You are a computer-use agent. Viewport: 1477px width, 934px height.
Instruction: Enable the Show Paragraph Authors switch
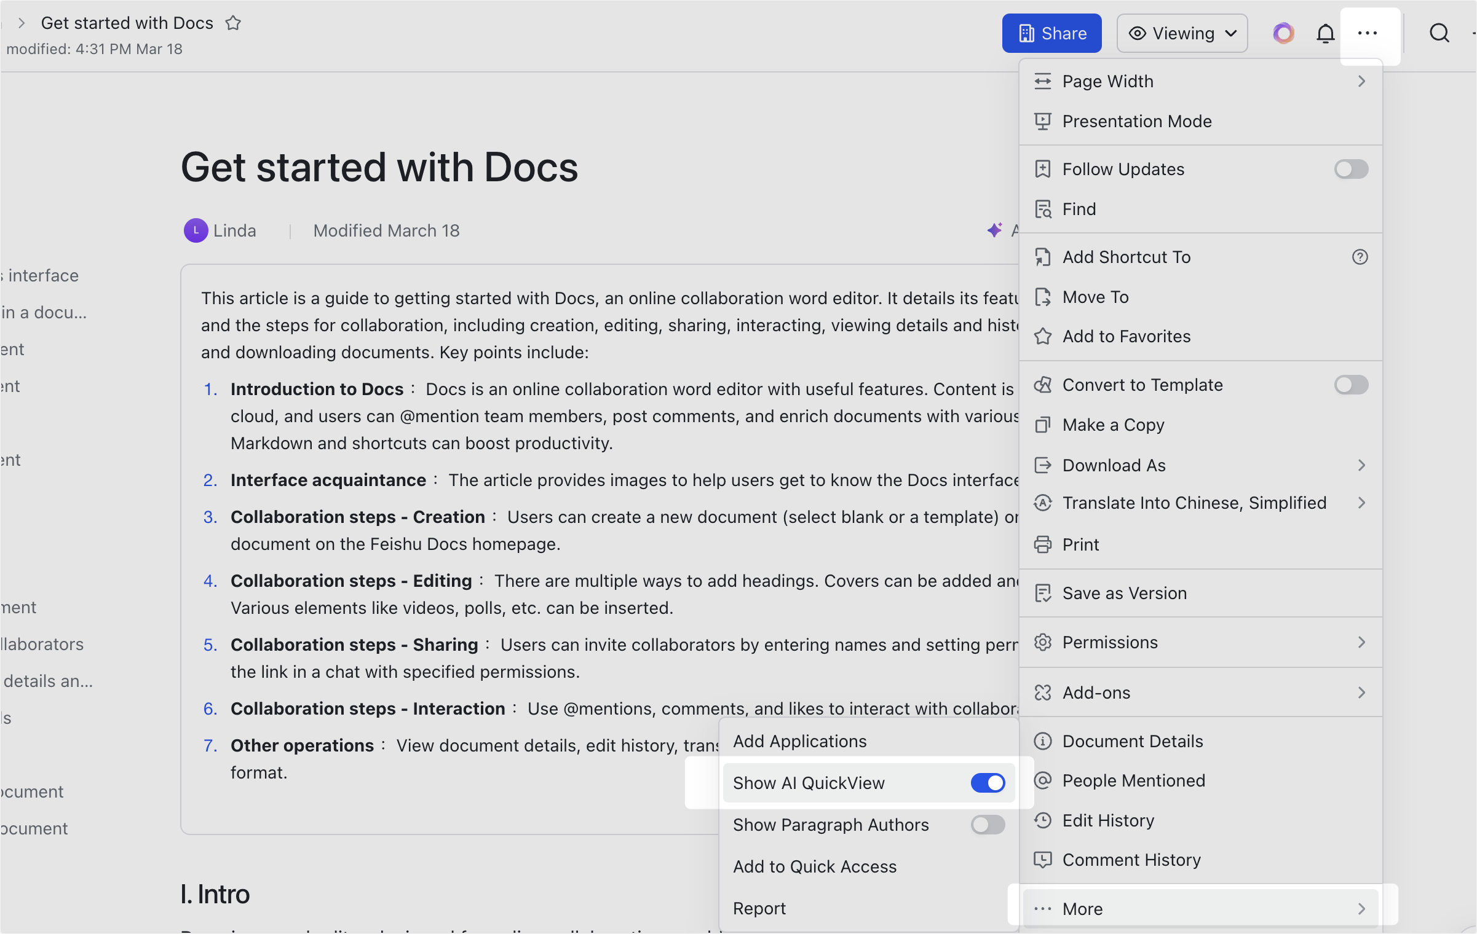point(988,825)
